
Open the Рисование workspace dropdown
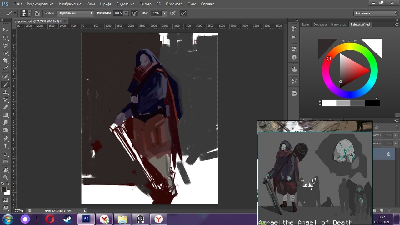pos(376,13)
